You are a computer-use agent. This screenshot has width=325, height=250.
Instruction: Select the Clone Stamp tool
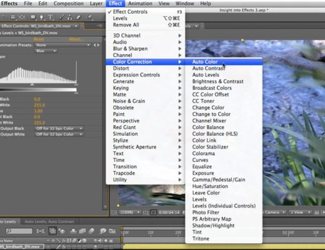[x=70, y=17]
